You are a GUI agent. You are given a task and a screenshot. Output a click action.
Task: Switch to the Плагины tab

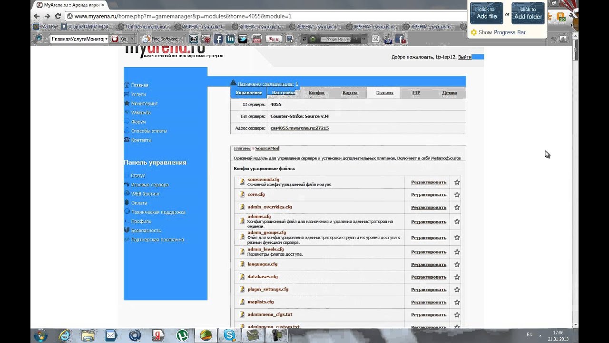(x=383, y=93)
